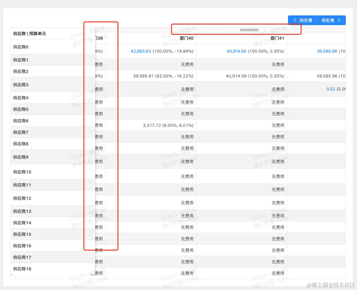
Task: Click the 向左滑 button
Action: point(302,20)
